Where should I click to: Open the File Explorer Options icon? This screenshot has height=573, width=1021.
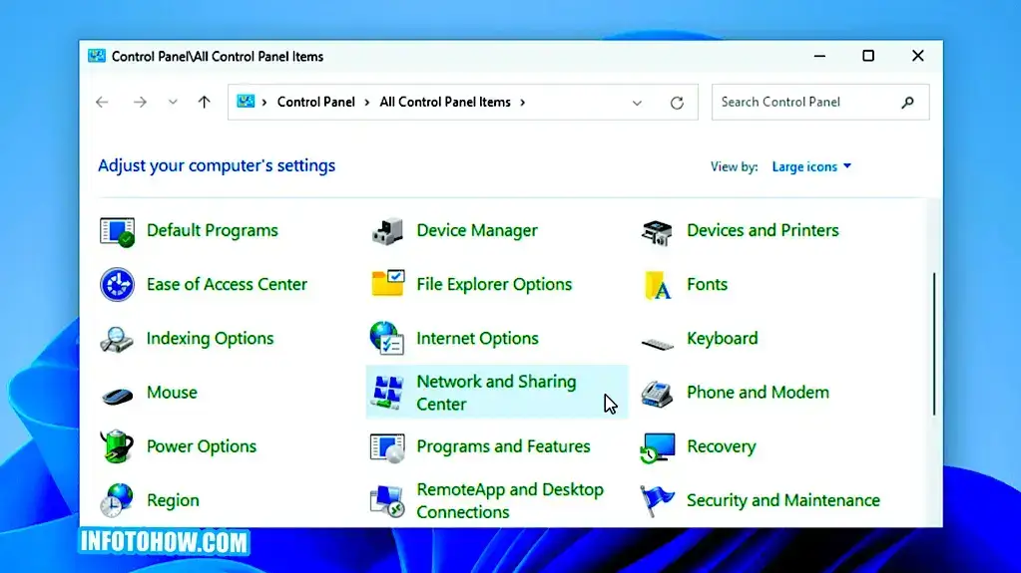pos(388,284)
